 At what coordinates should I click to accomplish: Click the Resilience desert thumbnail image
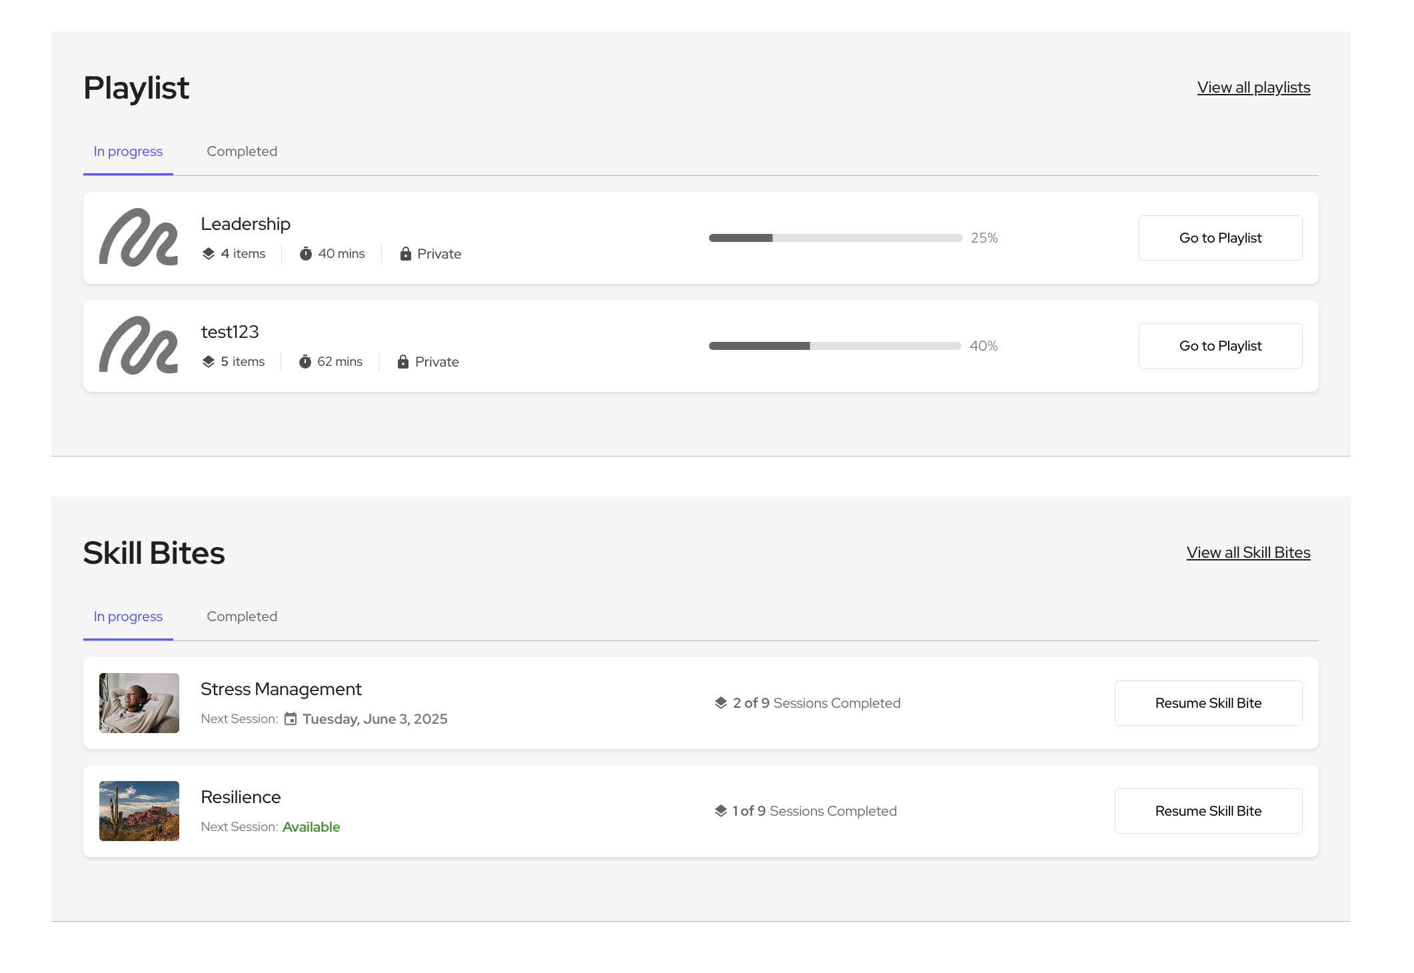coord(139,811)
